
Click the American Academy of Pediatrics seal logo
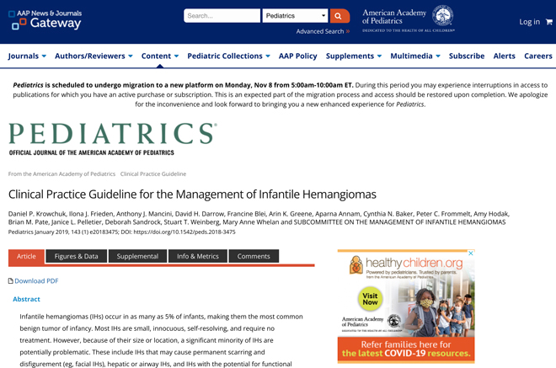click(x=442, y=16)
